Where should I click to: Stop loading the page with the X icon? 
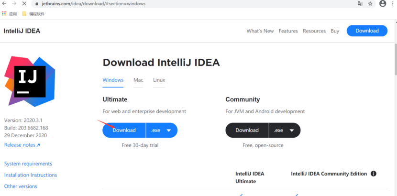24,3
